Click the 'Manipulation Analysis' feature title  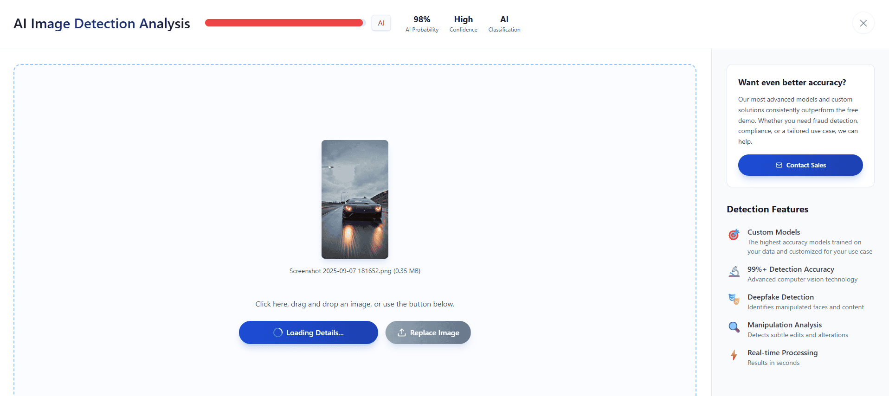pos(785,325)
